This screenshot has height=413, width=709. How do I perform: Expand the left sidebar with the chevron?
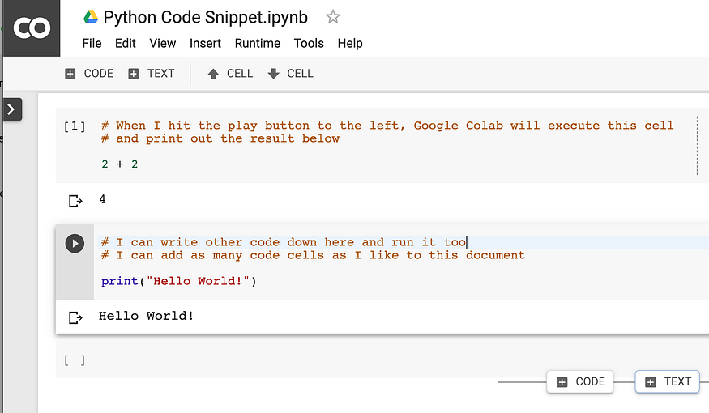click(12, 109)
